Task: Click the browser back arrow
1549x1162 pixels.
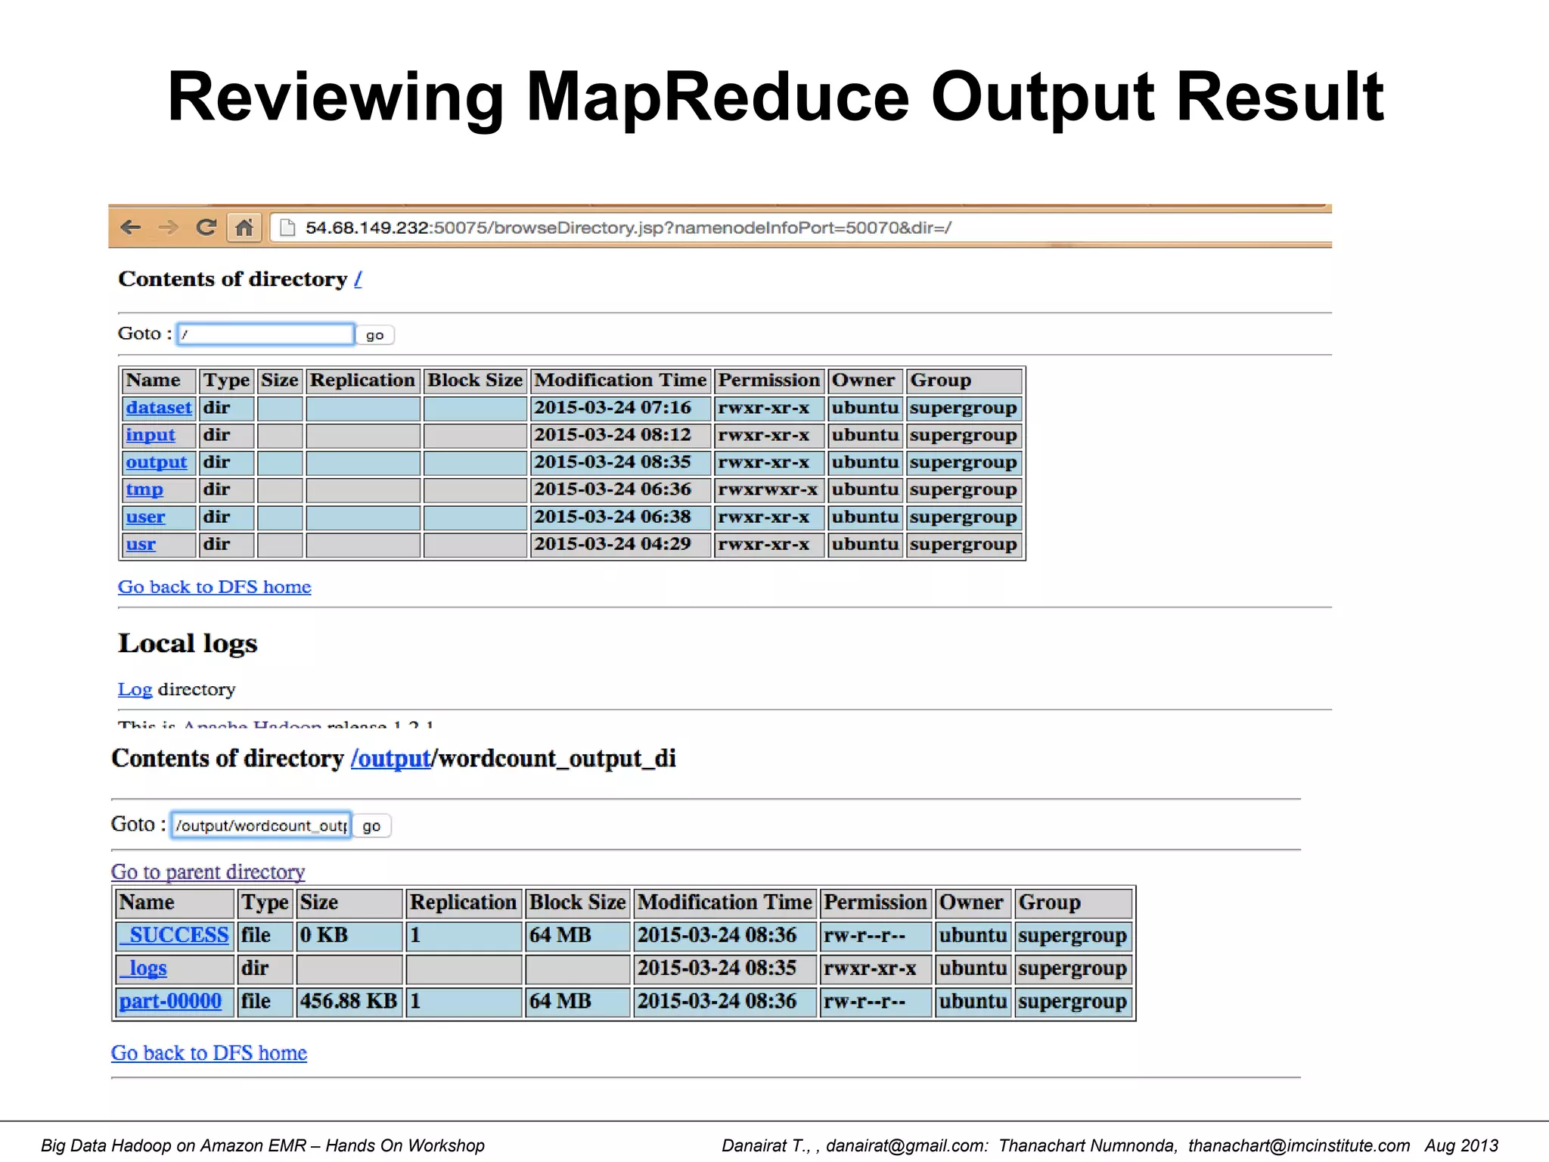Action: pyautogui.click(x=131, y=227)
